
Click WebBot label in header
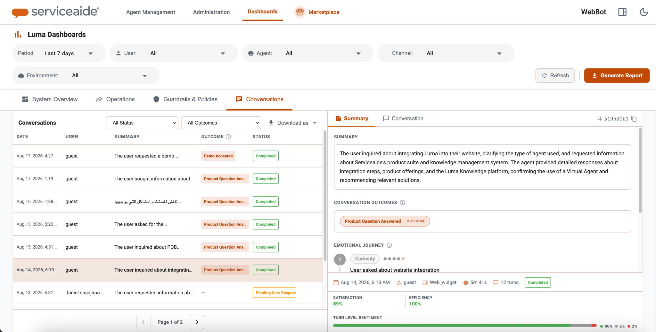[x=594, y=12]
